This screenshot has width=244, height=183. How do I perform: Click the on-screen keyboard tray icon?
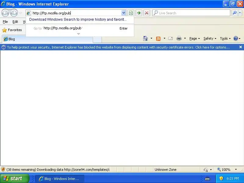tap(207, 179)
